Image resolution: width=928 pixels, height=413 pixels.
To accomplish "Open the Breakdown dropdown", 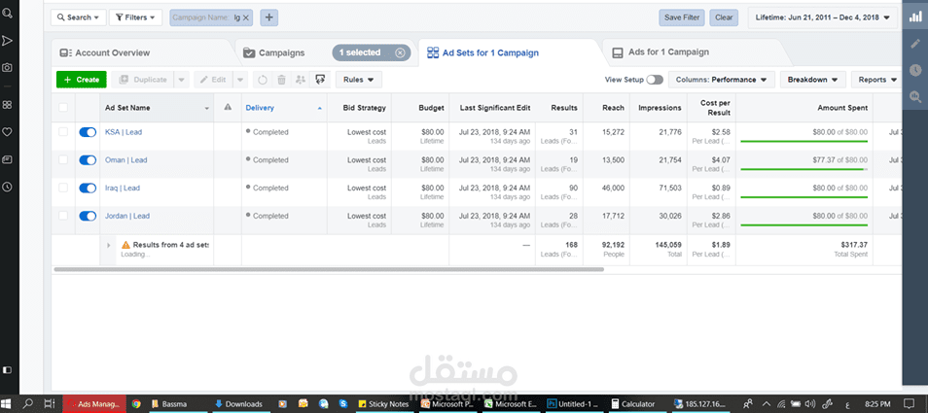I will tap(812, 80).
